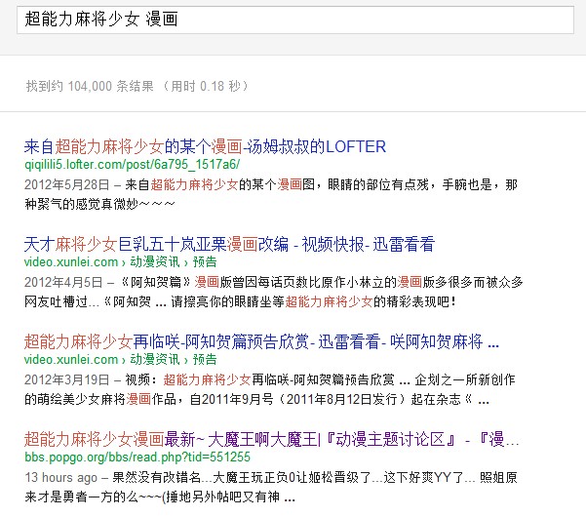Click the 2012年3月19日 视频 snippet
586x517 pixels.
270,379
